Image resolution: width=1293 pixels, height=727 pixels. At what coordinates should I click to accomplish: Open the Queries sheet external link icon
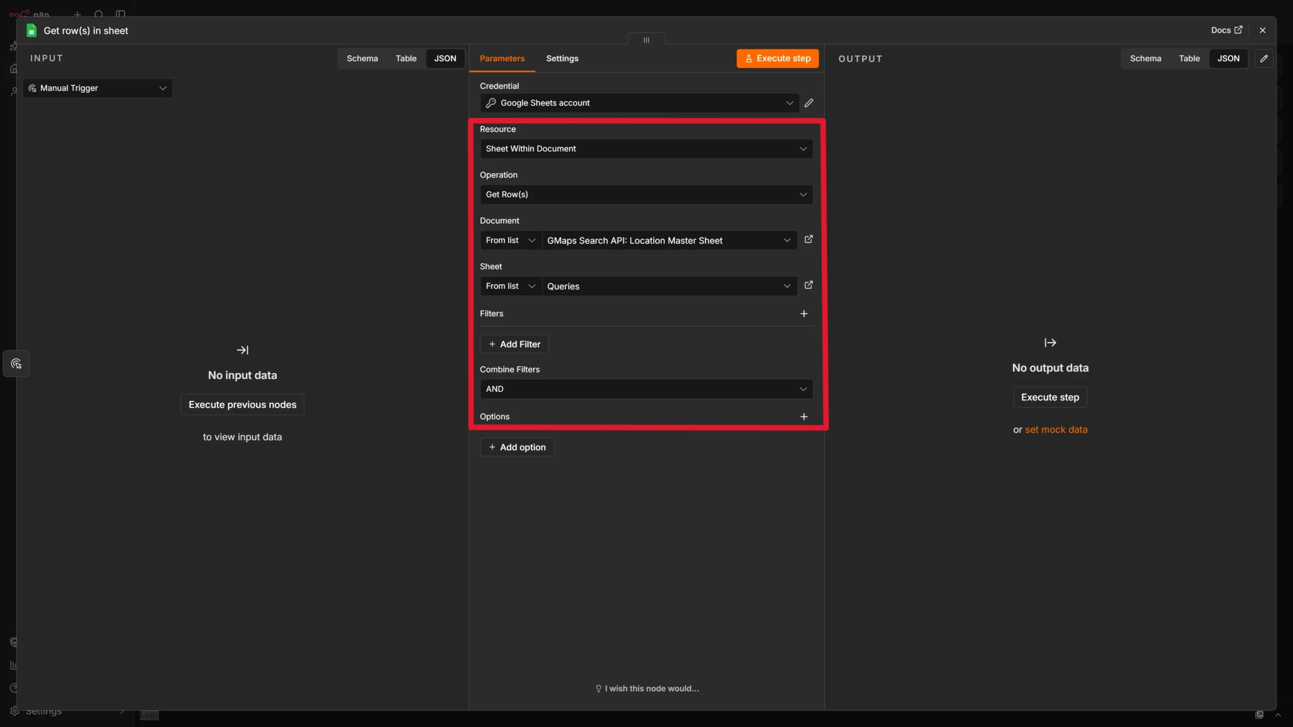point(809,285)
